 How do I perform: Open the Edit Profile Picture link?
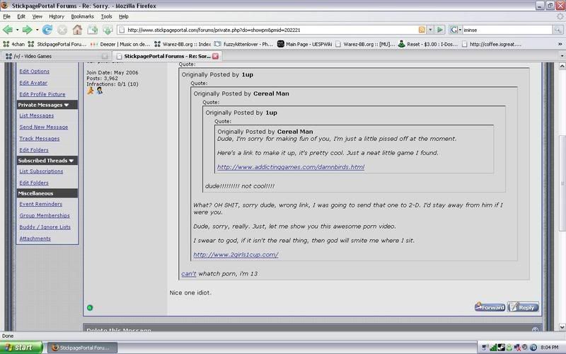42,94
